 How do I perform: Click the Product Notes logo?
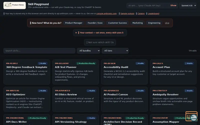tap(14, 5)
